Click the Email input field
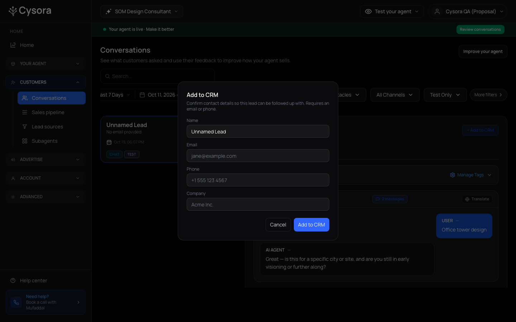 (258, 156)
